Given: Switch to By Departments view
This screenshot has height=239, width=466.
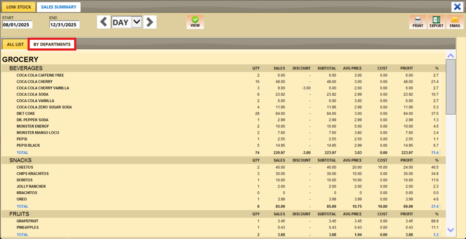Looking at the screenshot, I should (x=52, y=44).
